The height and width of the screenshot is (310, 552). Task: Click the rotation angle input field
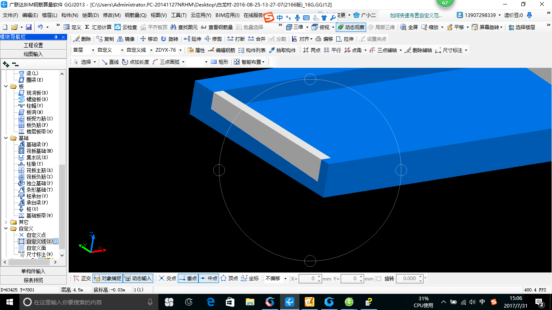(x=410, y=279)
